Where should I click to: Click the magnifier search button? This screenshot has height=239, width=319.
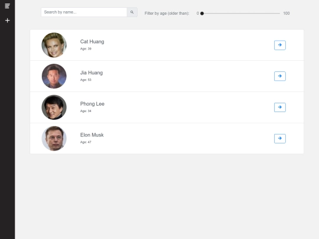[132, 12]
